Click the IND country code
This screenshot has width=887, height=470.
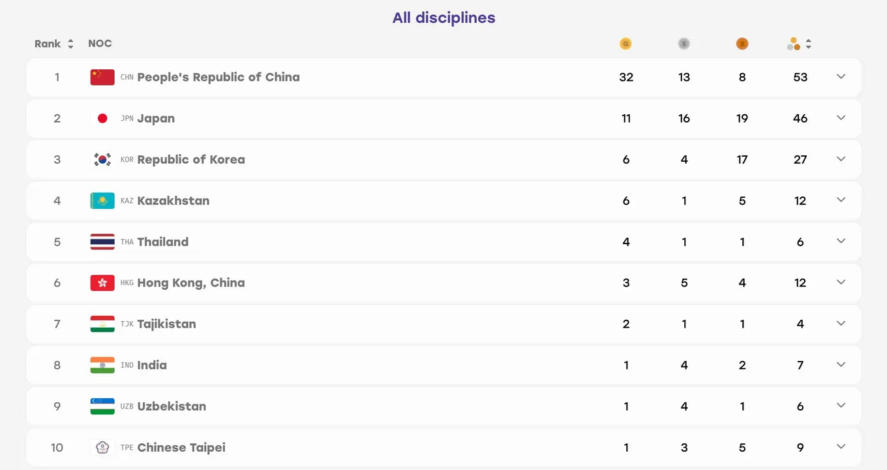[127, 365]
